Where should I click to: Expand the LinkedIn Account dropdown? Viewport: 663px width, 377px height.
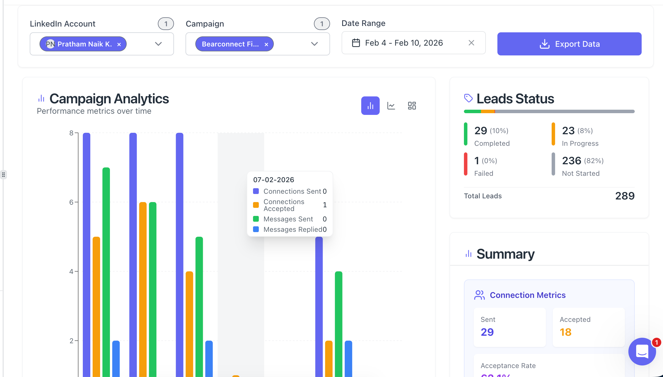[158, 44]
